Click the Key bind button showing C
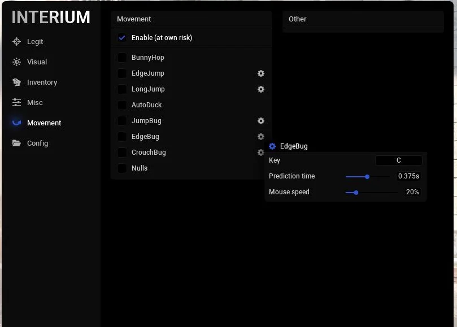 [x=398, y=160]
